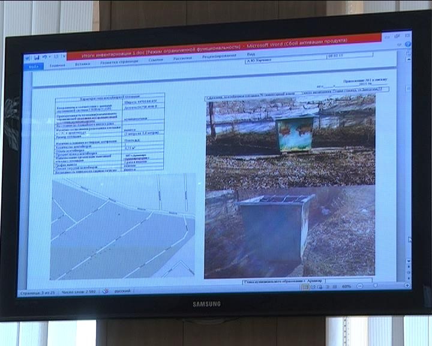Click the vertical scrollbar thumb
432x346 pixels.
(409, 88)
